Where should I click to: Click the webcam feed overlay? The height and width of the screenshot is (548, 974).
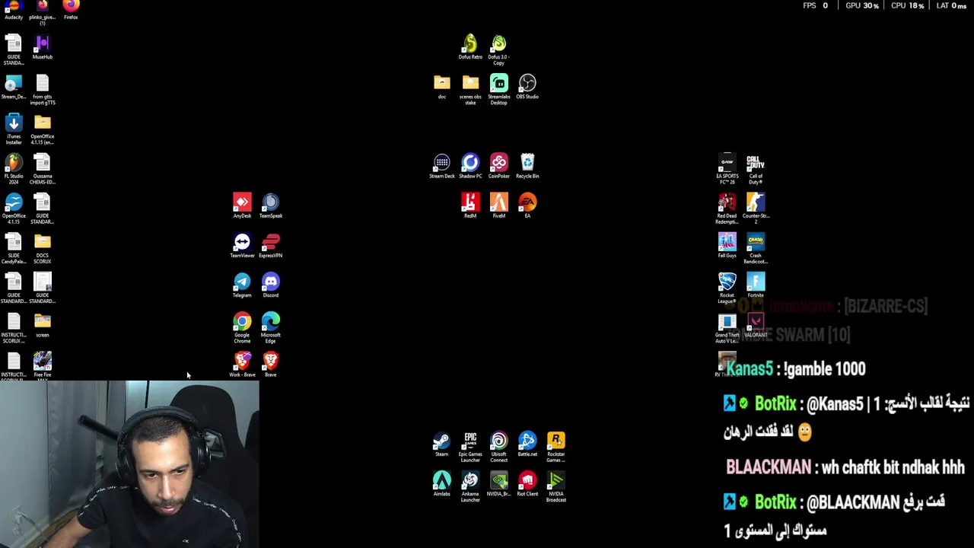coord(129,464)
